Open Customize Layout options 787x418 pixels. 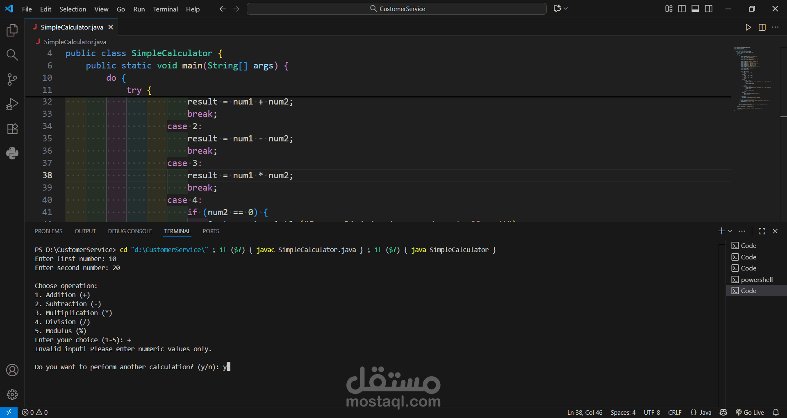tap(669, 9)
